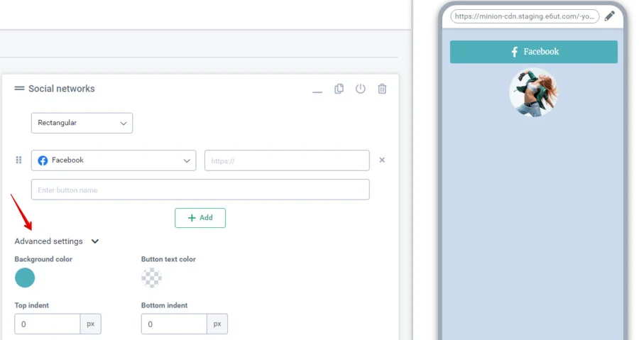
Task: Click the Enter button name field
Action: (x=200, y=190)
